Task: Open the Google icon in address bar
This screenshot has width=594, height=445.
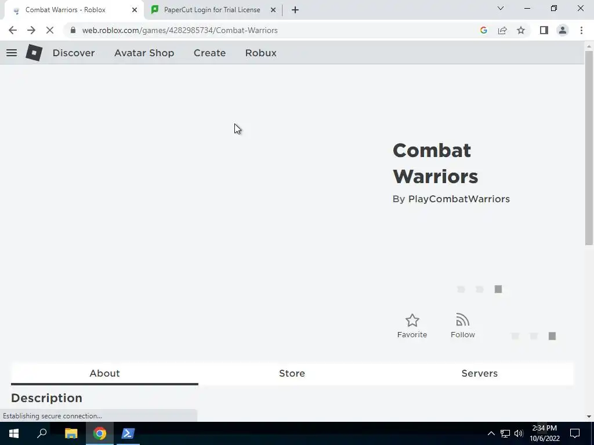Action: 483,30
